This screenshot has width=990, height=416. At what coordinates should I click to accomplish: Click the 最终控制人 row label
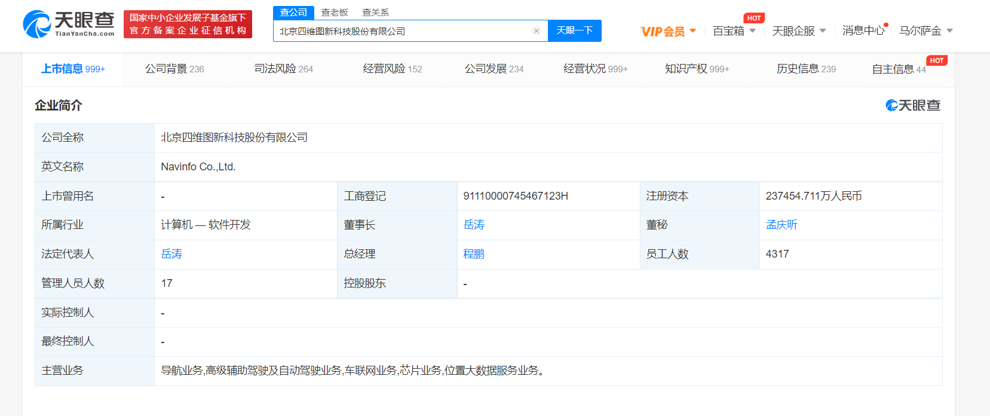pyautogui.click(x=94, y=341)
